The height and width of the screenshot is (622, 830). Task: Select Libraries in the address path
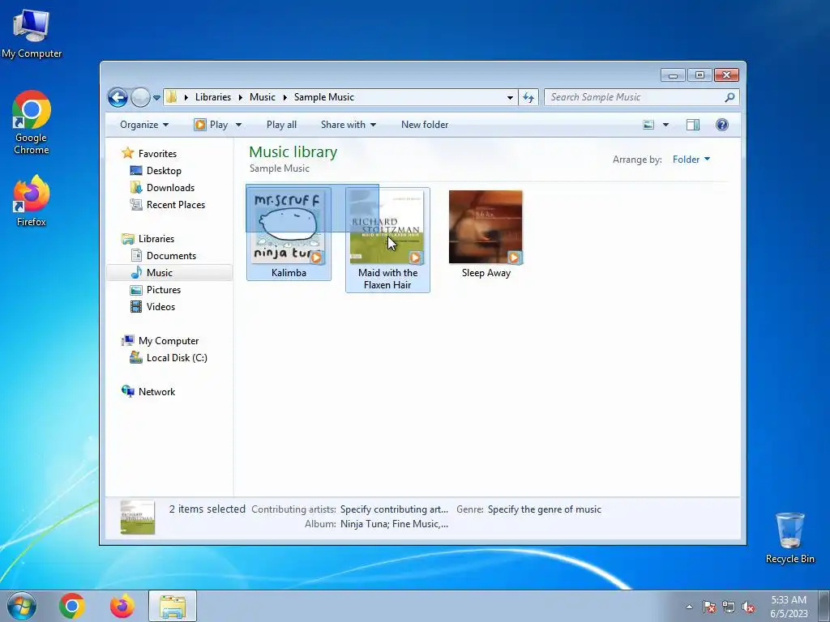[x=213, y=97]
